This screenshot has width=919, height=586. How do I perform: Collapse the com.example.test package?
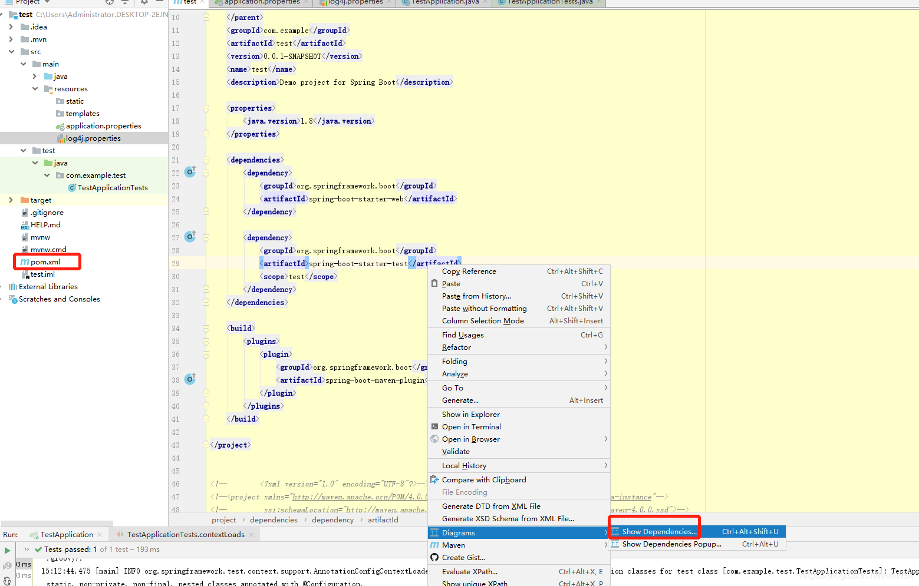pos(47,176)
